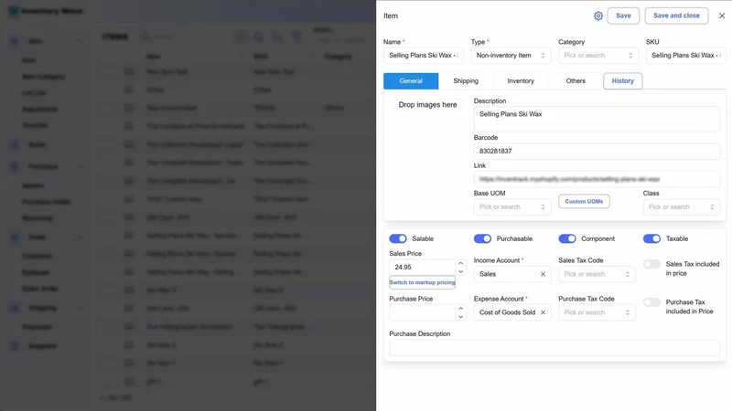The height and width of the screenshot is (411, 732).
Task: Enable Sales Tax included in price
Action: (x=651, y=264)
